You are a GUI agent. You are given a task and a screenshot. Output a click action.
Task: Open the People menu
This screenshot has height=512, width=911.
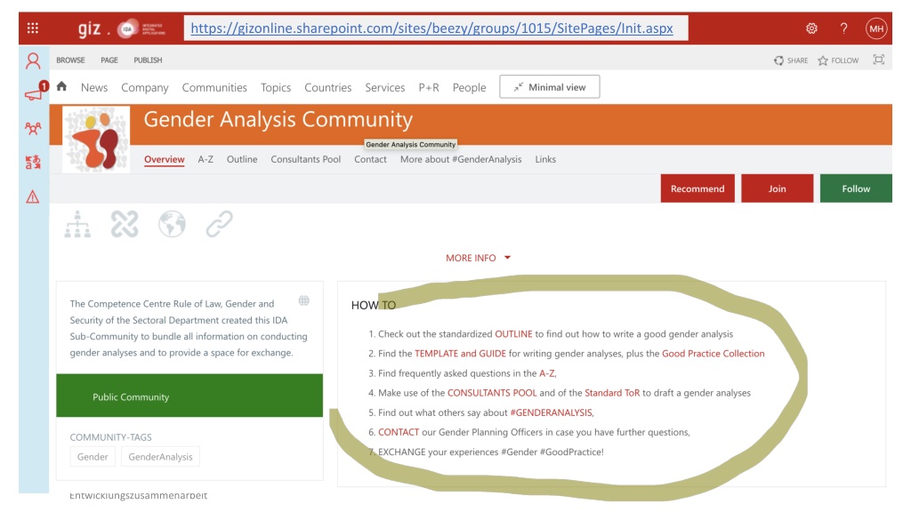(x=469, y=88)
